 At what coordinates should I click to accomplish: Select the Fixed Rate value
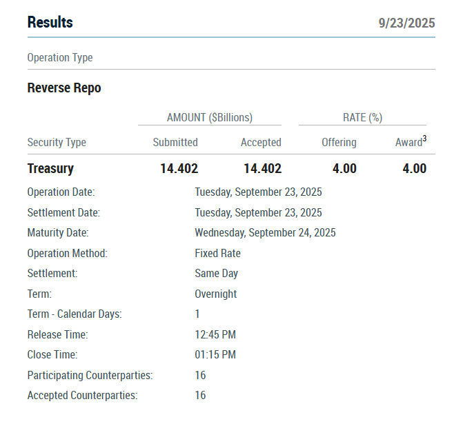(217, 254)
